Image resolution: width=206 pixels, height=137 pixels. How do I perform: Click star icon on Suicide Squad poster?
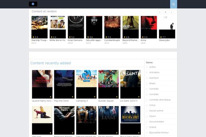(117, 97)
